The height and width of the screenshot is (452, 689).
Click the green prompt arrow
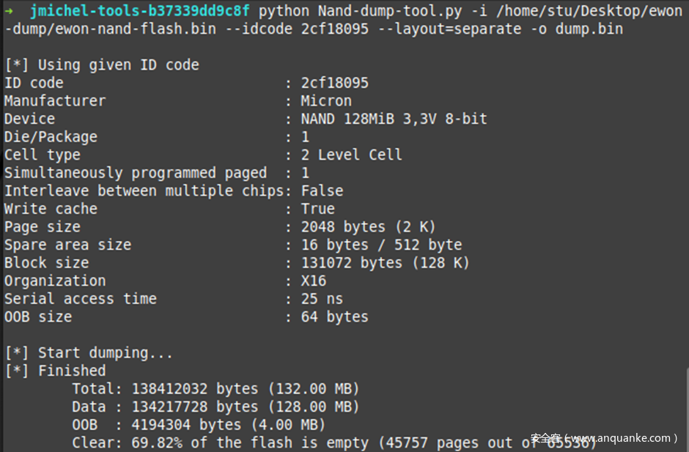click(9, 11)
